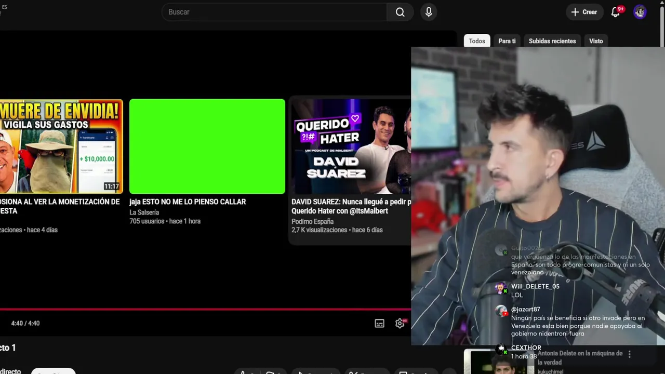Click the CEXTHOR chat username
Screen dimensions: 665x374
point(526,348)
